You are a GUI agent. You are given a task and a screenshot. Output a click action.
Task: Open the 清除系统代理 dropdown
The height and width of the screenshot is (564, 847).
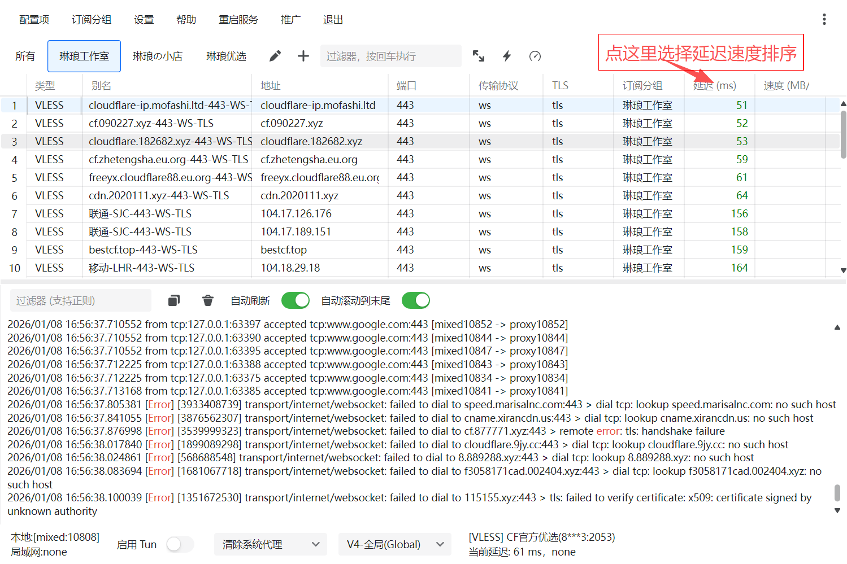pyautogui.click(x=270, y=544)
